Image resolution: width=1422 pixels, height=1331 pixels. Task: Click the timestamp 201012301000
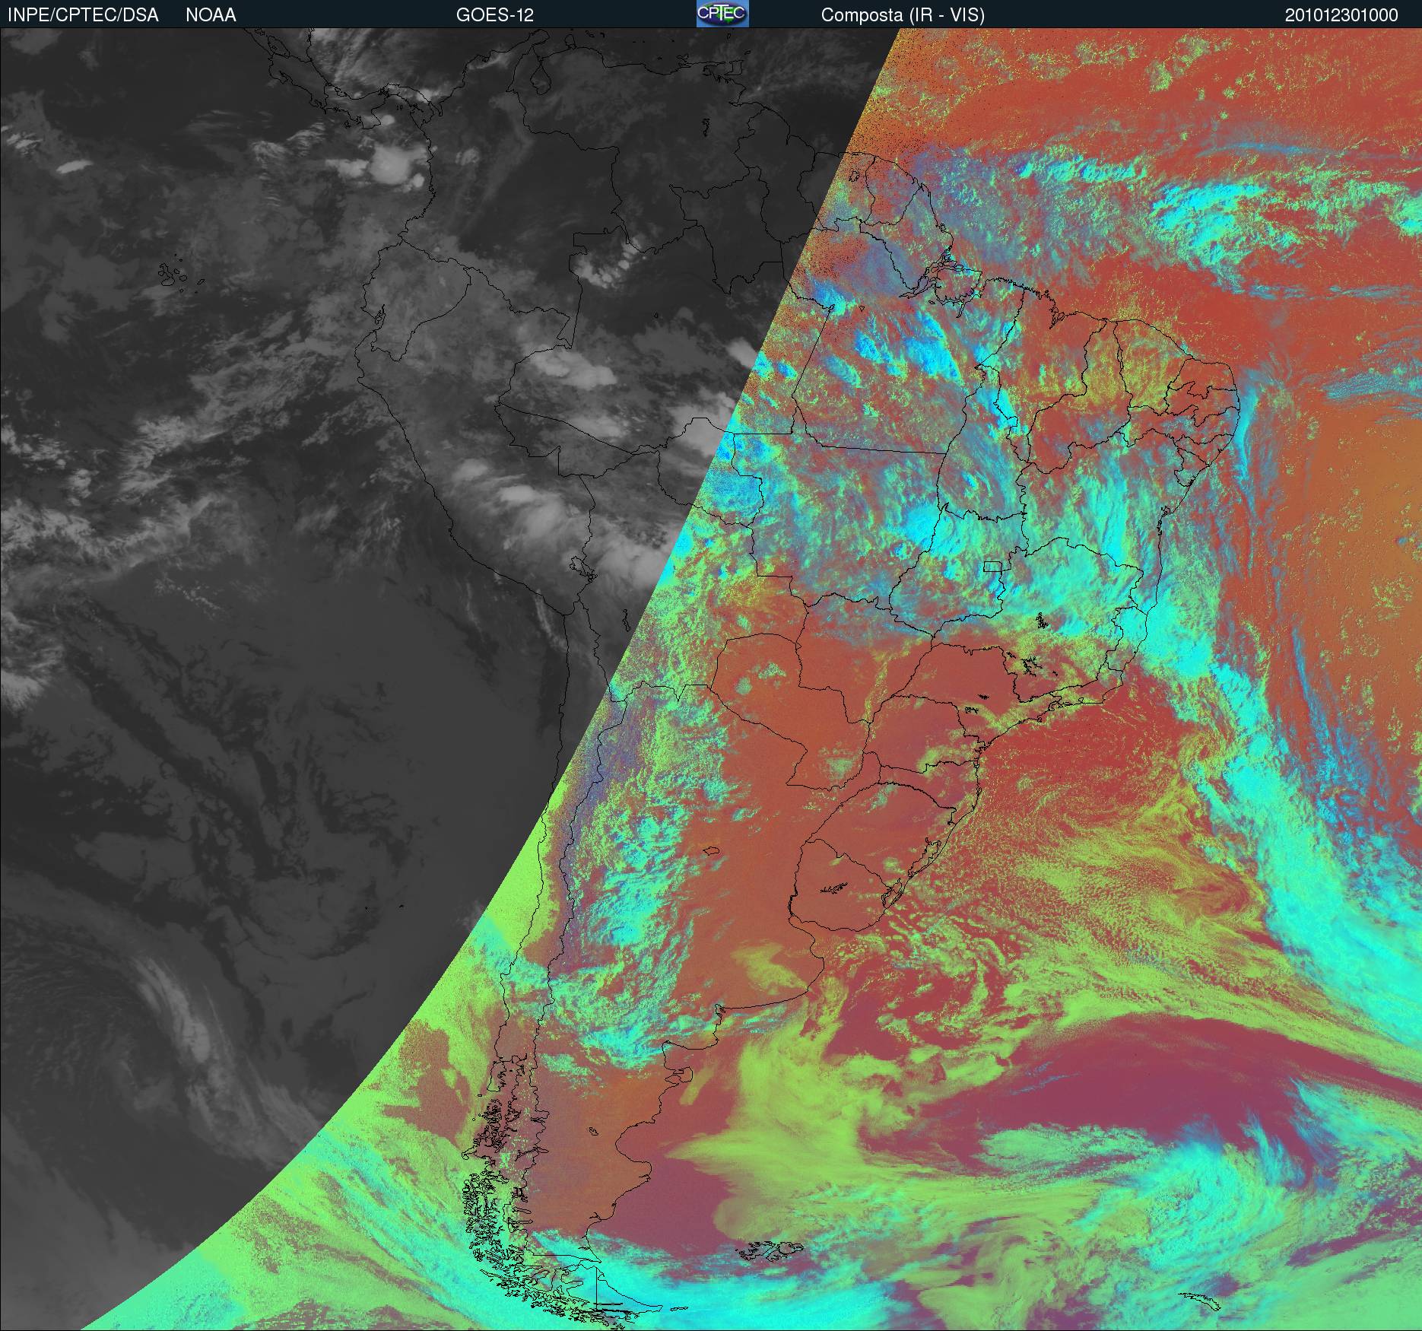(x=1341, y=15)
